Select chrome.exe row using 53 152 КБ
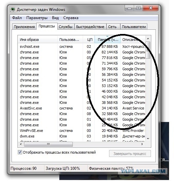174x181 pixels. coord(82,86)
